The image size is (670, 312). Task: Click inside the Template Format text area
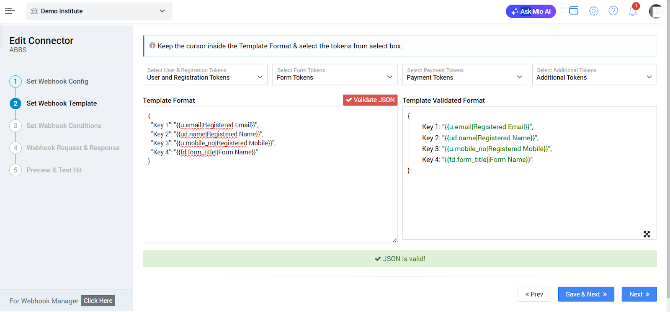[x=270, y=197]
